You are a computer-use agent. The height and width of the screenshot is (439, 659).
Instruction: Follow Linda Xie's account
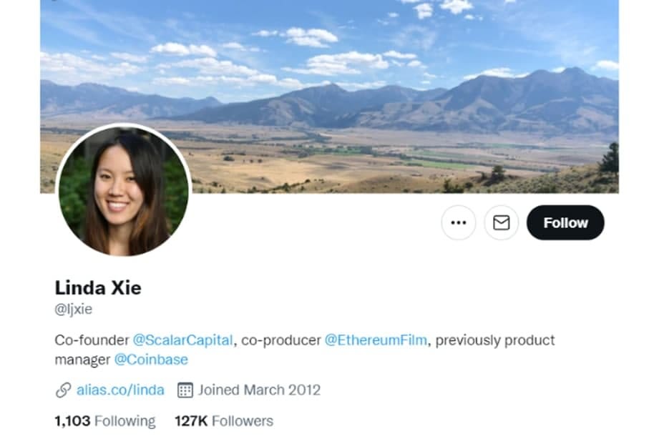[565, 222]
